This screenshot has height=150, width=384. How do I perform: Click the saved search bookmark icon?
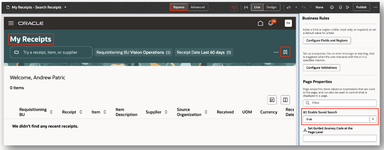pos(285,52)
